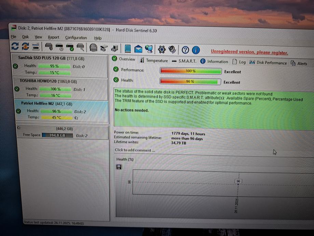Viewport: 314px width, 236px height.
Task: Click the Performance 100 % bar
Action: tap(191, 71)
